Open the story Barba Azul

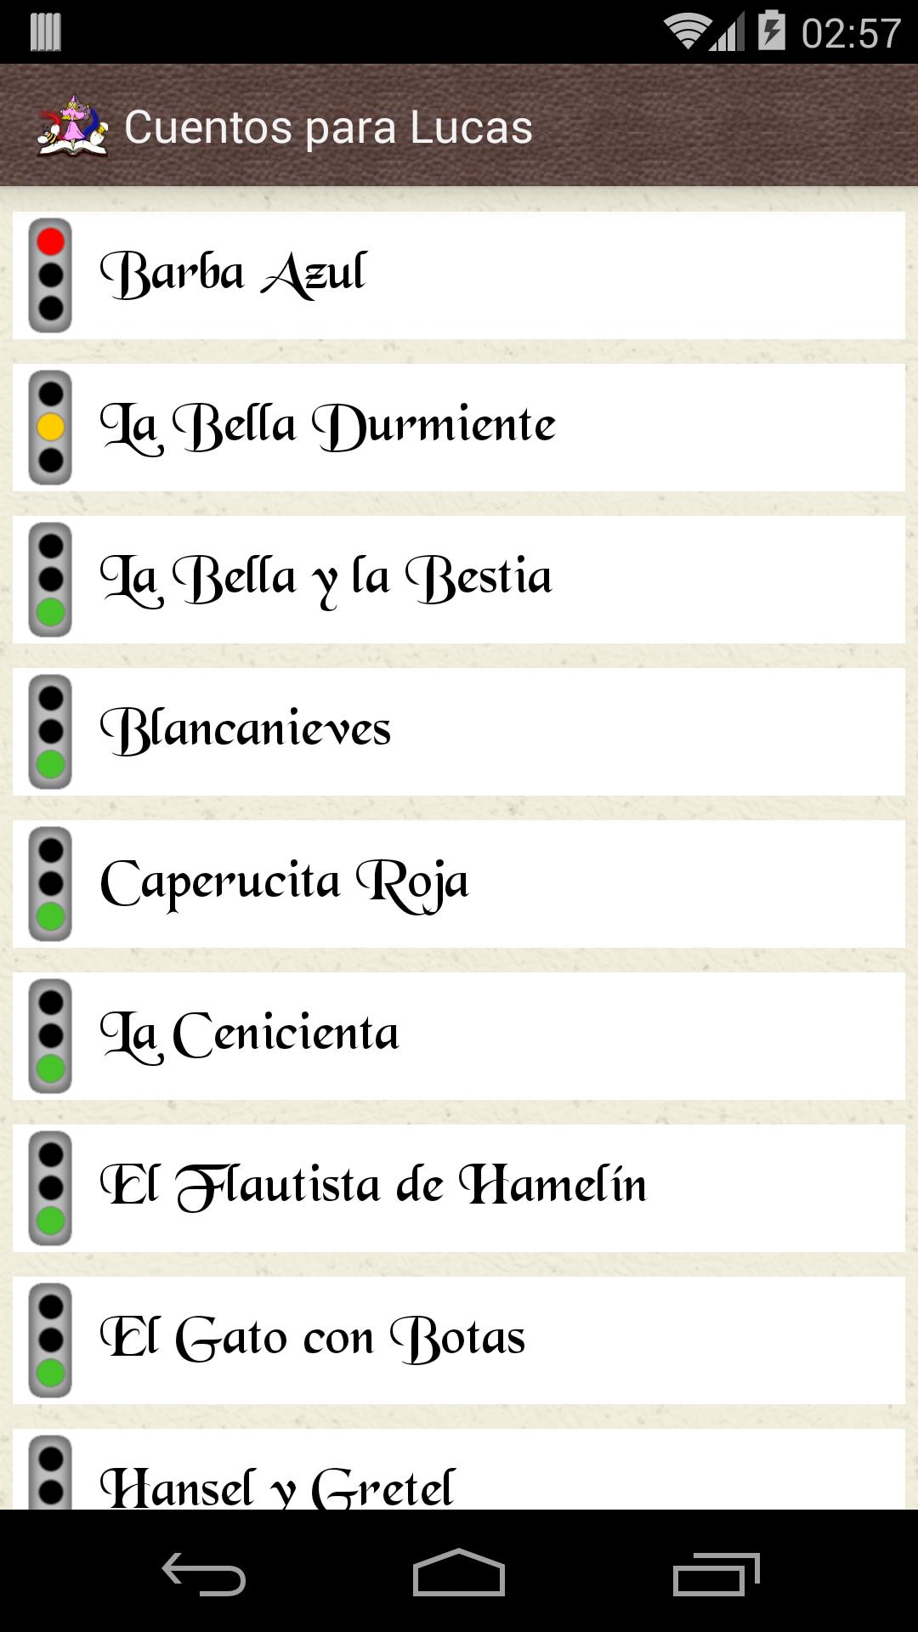[233, 275]
